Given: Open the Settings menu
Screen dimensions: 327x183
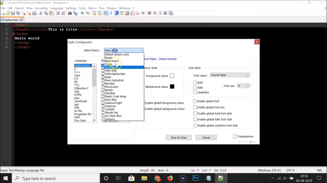Looking at the screenshot, I should point(71,8).
